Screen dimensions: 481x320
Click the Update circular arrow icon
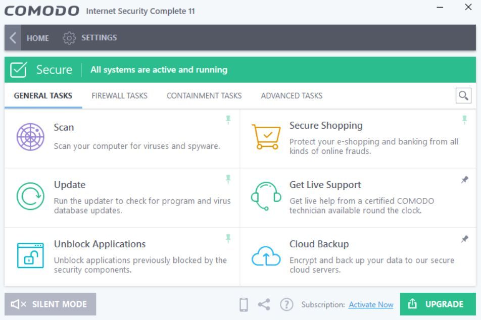point(30,196)
